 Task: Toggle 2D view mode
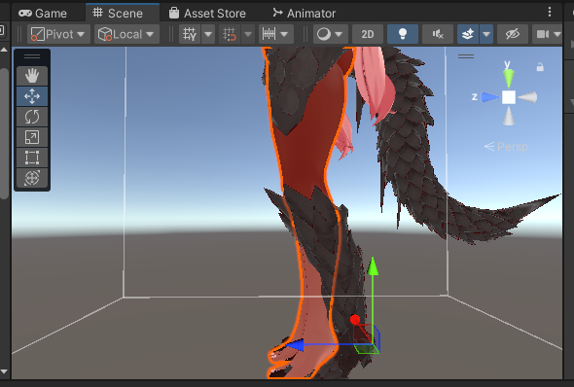coord(368,34)
